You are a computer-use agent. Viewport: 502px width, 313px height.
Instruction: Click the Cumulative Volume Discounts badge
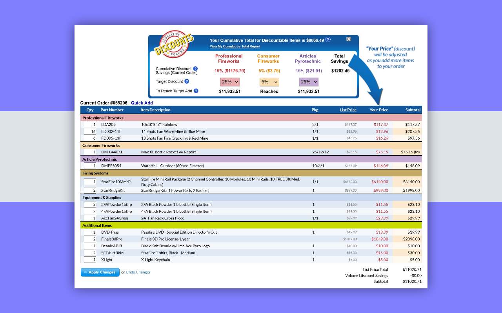click(x=174, y=44)
